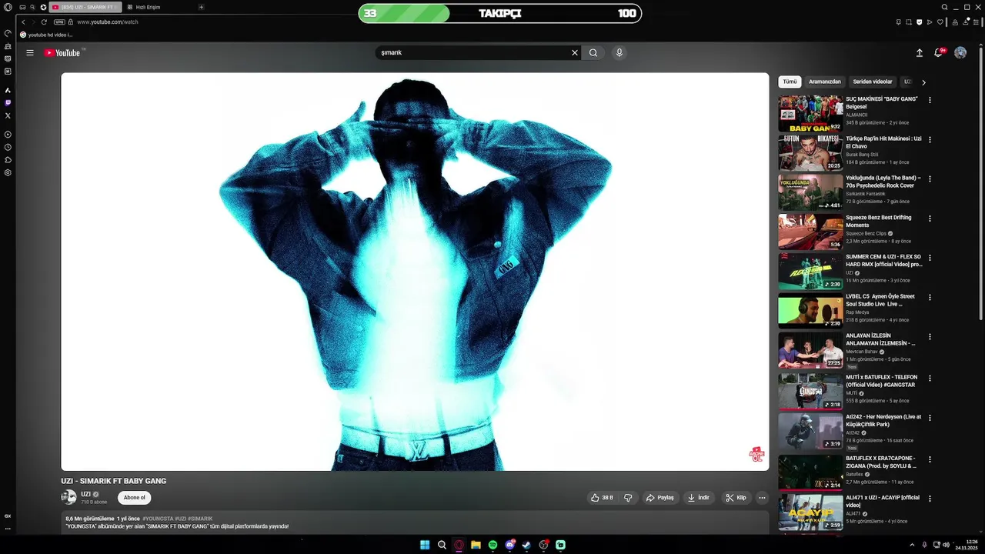
Task: Start voice search with the microphone
Action: click(619, 53)
